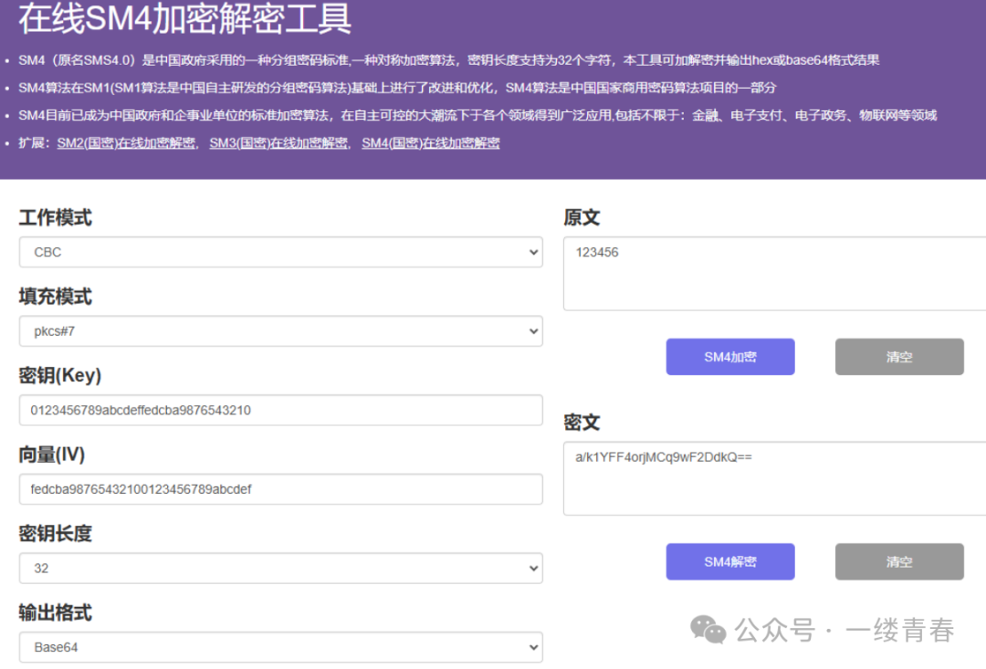Click the 在线SM4加密解密工具 page title
This screenshot has height=669, width=986.
pos(184,17)
